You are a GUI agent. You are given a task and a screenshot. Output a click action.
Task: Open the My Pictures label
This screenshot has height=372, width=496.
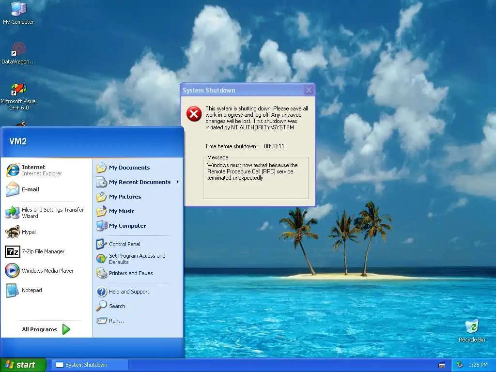[125, 197]
